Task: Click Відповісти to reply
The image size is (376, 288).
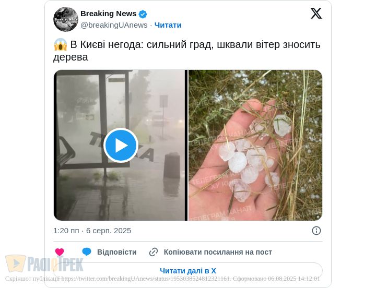Action: pyautogui.click(x=117, y=252)
